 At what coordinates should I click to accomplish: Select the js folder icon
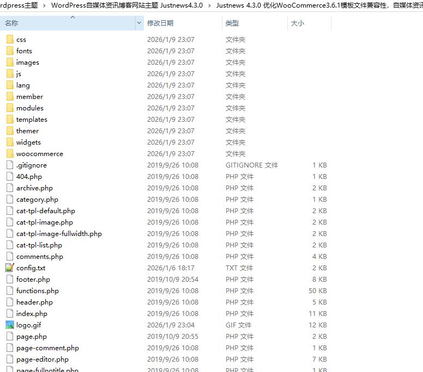[10, 73]
